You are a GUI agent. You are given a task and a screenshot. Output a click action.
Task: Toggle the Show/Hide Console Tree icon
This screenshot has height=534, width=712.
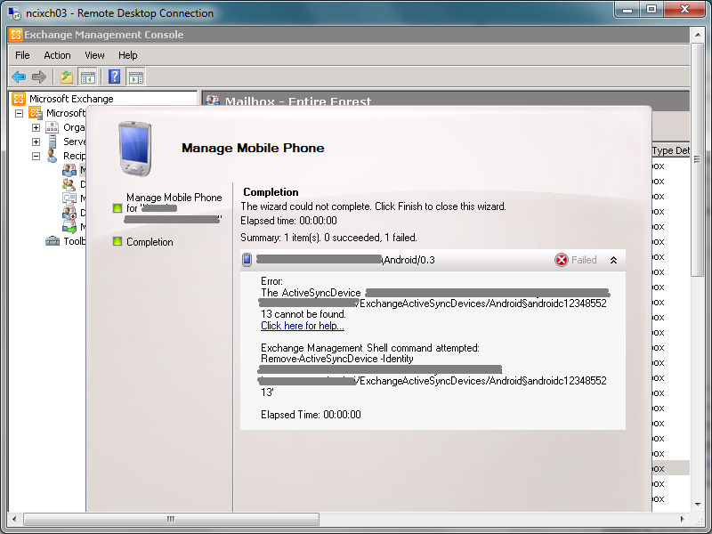(x=87, y=77)
